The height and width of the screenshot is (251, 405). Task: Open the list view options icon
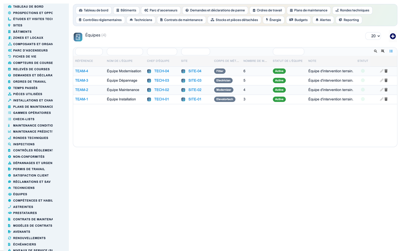(391, 51)
